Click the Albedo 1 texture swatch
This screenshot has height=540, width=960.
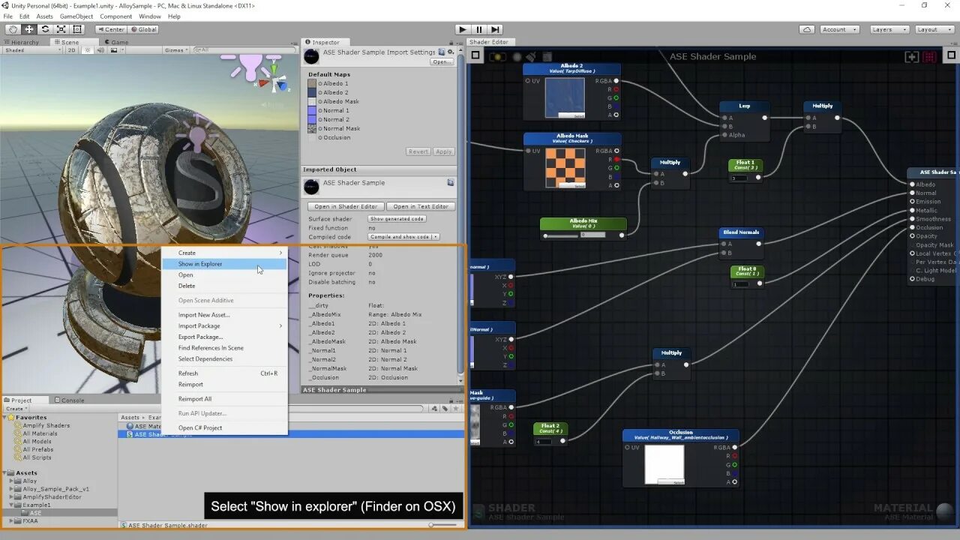click(x=312, y=83)
